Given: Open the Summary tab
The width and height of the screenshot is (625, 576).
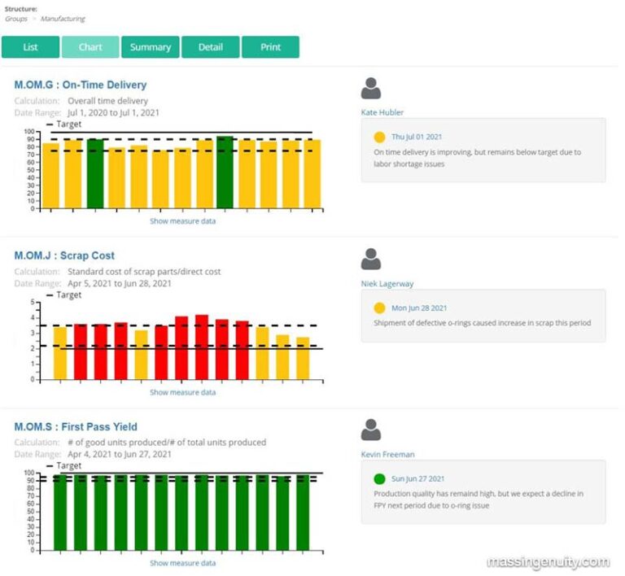Looking at the screenshot, I should [x=151, y=47].
